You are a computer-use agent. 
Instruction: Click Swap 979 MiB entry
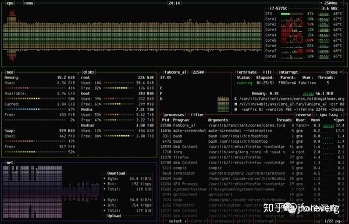tap(40, 131)
